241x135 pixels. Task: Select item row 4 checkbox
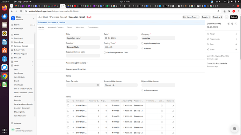pos(68,122)
